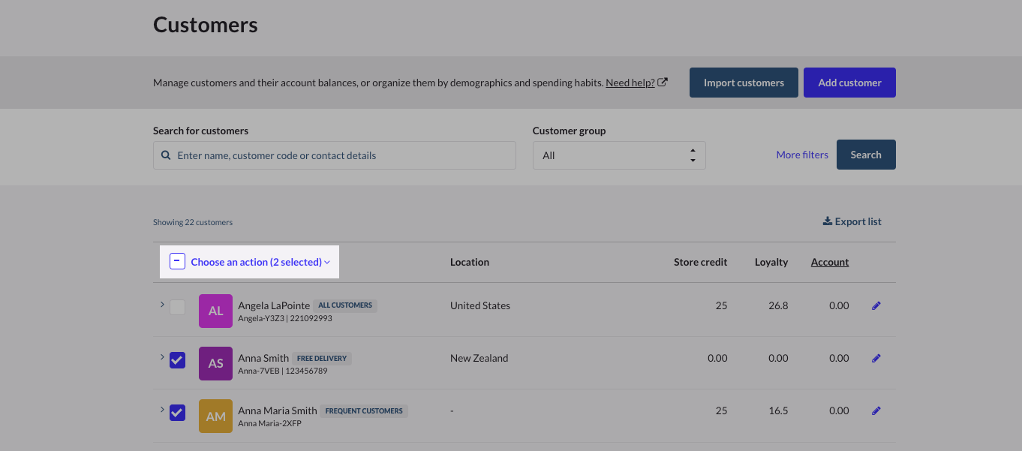Sort by the Account column header
The height and width of the screenshot is (451, 1022).
point(829,262)
